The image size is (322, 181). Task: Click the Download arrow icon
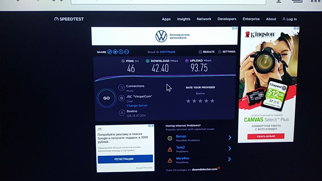pyautogui.click(x=148, y=61)
